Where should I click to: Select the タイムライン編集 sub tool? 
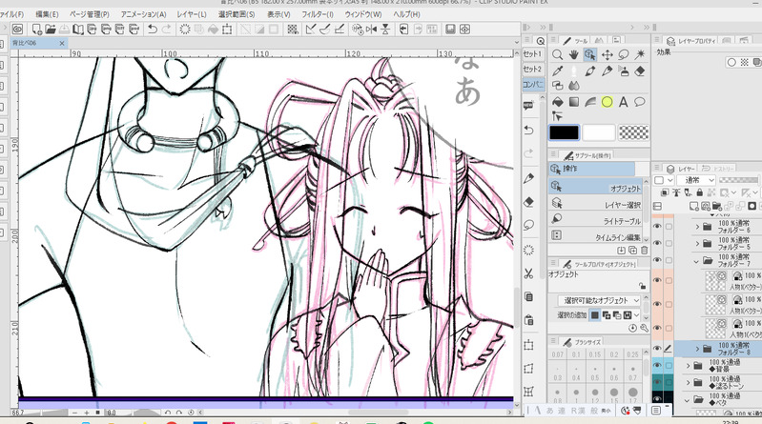pyautogui.click(x=596, y=236)
